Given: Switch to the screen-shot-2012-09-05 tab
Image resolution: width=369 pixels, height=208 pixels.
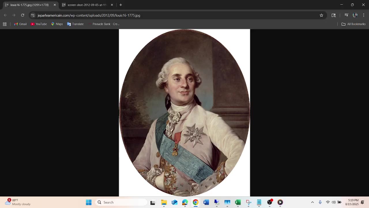Looking at the screenshot, I should [x=87, y=5].
